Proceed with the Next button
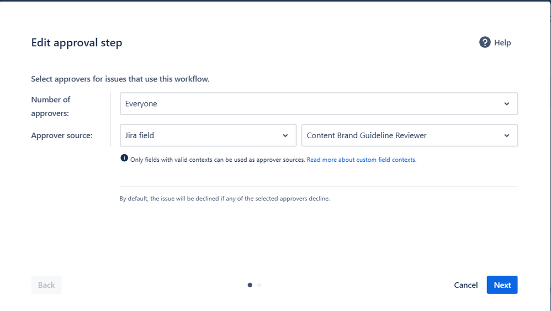This screenshot has width=551, height=311. click(502, 285)
